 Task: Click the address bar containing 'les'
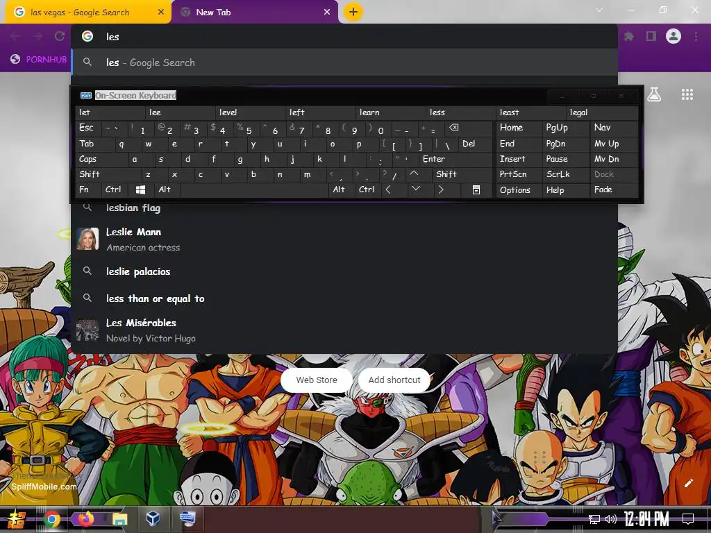point(344,37)
